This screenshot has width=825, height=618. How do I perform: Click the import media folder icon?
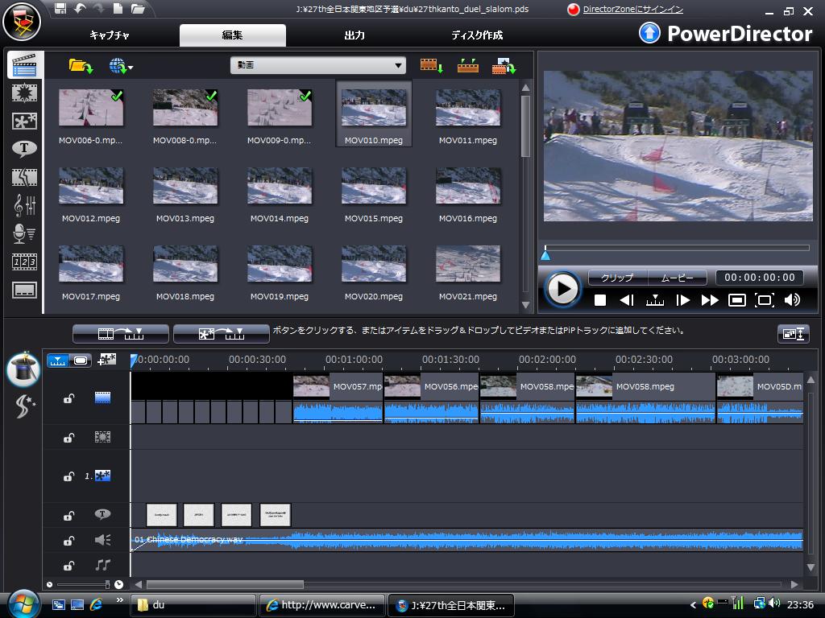click(81, 66)
